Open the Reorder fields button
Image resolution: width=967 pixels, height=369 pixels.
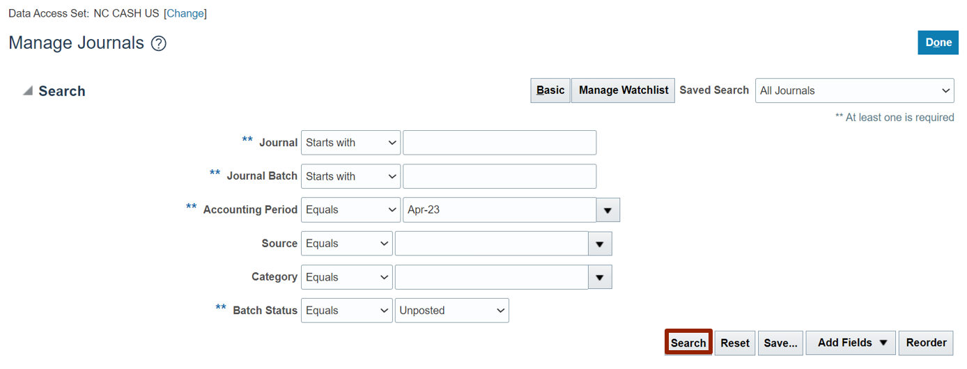[x=926, y=343]
